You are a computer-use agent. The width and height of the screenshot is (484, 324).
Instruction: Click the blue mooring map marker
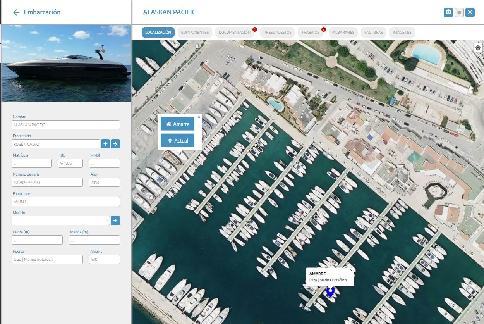pos(330,291)
